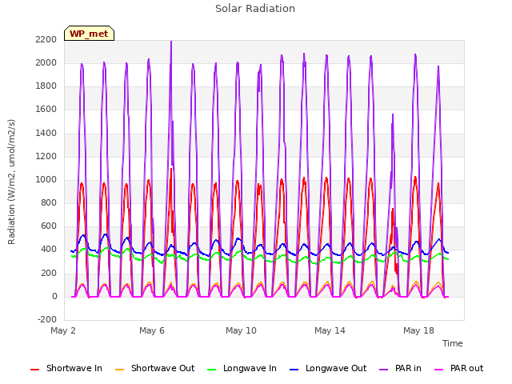
Task: Click the May 14 x-axis label
Action: (330, 330)
